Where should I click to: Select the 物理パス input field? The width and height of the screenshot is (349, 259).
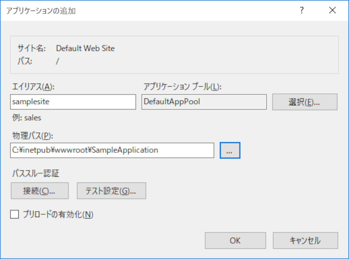tap(112, 150)
